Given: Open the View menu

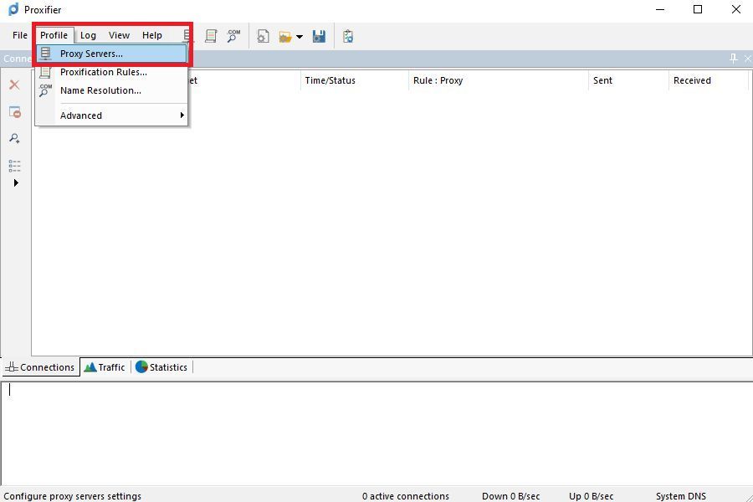Looking at the screenshot, I should pos(119,35).
